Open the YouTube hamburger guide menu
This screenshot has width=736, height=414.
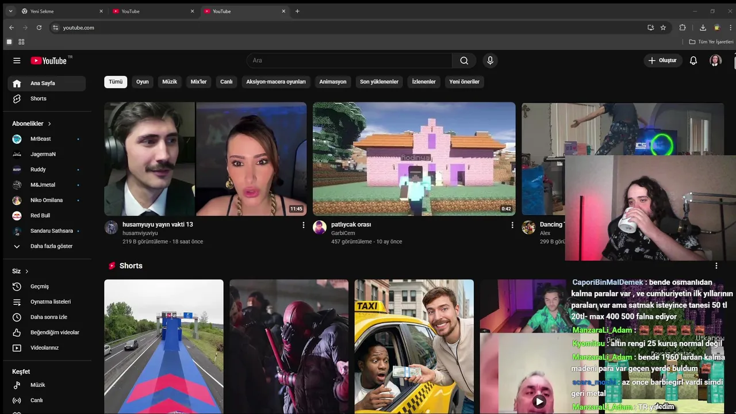[17, 60]
